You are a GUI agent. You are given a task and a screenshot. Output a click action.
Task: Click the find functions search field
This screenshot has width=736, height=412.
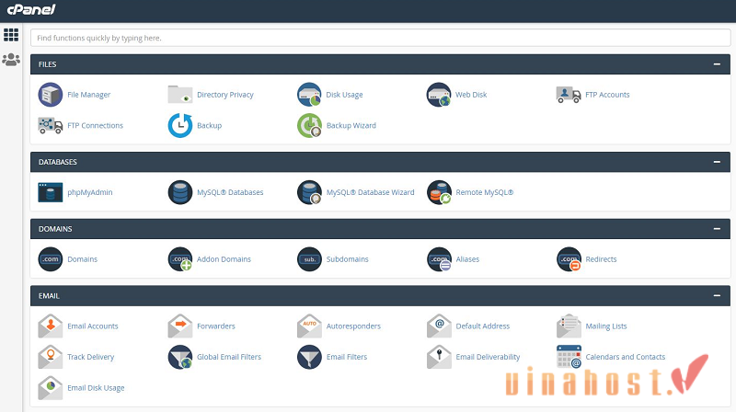(381, 38)
